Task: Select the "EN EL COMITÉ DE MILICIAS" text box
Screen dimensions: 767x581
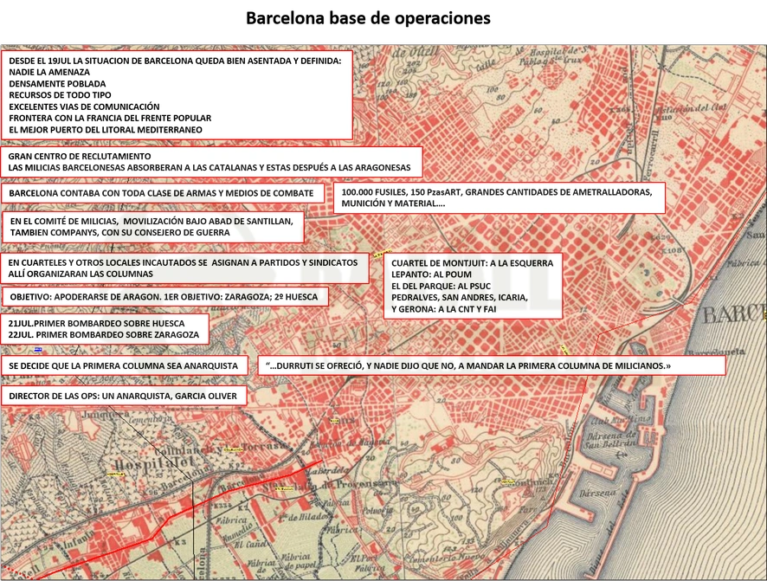Action: pyautogui.click(x=152, y=227)
